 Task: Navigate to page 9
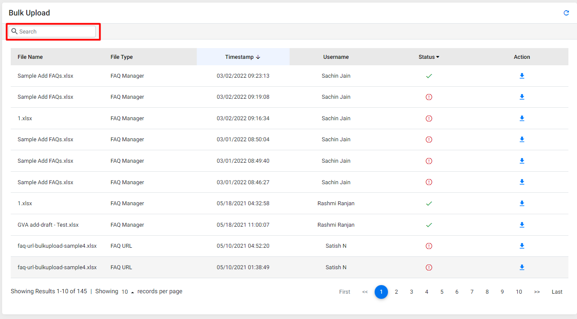click(502, 292)
